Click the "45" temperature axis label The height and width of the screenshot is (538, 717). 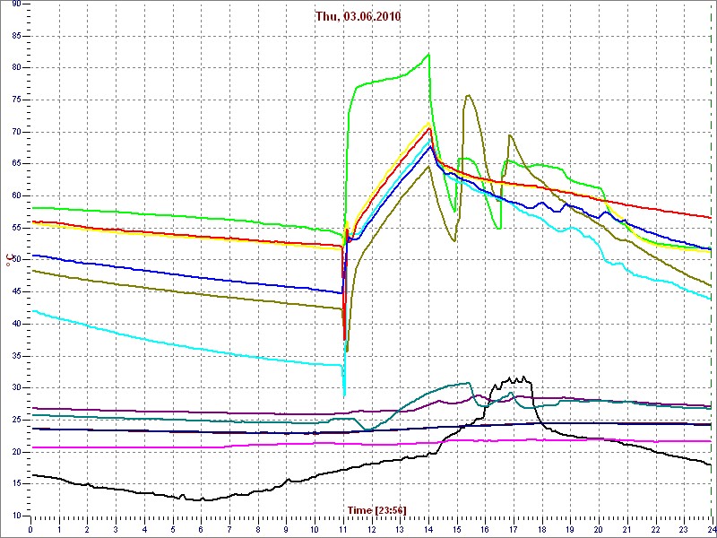click(x=14, y=292)
